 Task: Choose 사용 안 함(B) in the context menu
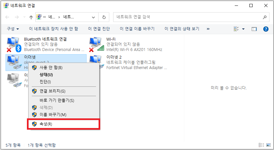51,68
